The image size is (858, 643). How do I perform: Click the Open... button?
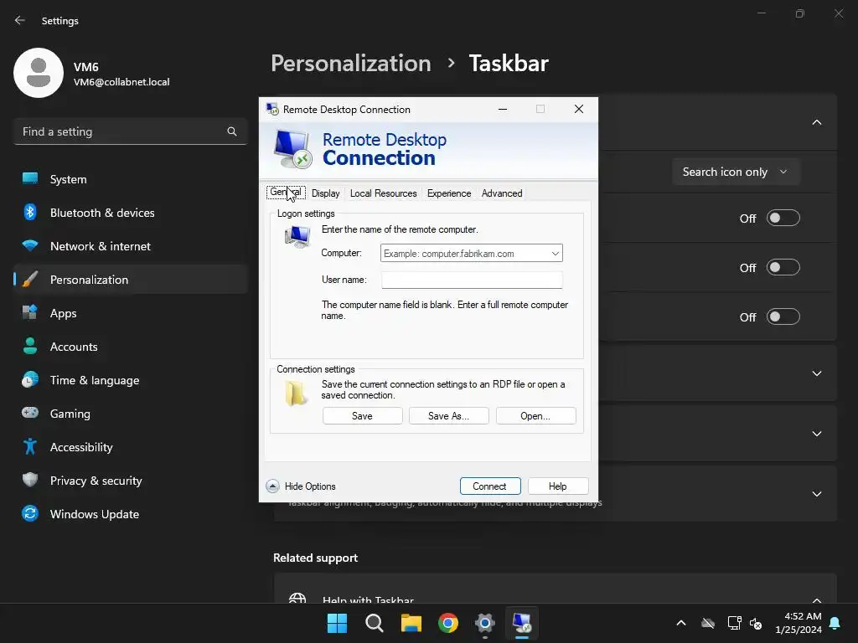coord(535,415)
